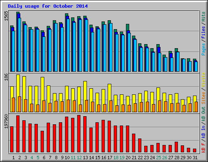Click the day 2 red kB bar
The width and height of the screenshot is (208, 162).
click(x=18, y=134)
